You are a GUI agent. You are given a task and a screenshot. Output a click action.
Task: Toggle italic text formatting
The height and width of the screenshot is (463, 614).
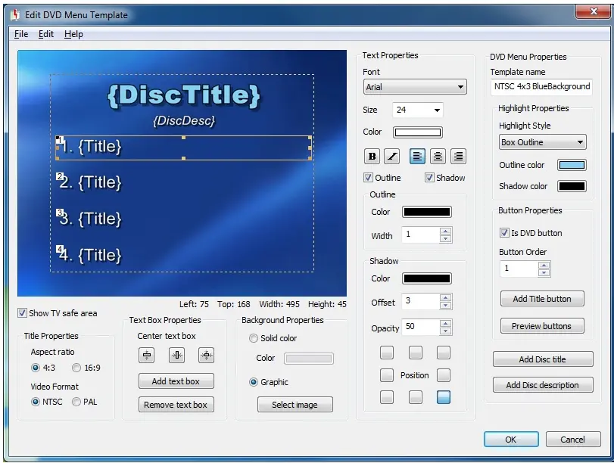(391, 157)
